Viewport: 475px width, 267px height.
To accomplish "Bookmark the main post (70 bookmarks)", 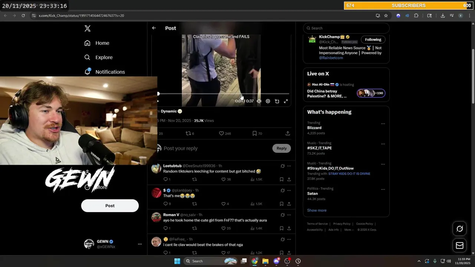I will coord(257,133).
